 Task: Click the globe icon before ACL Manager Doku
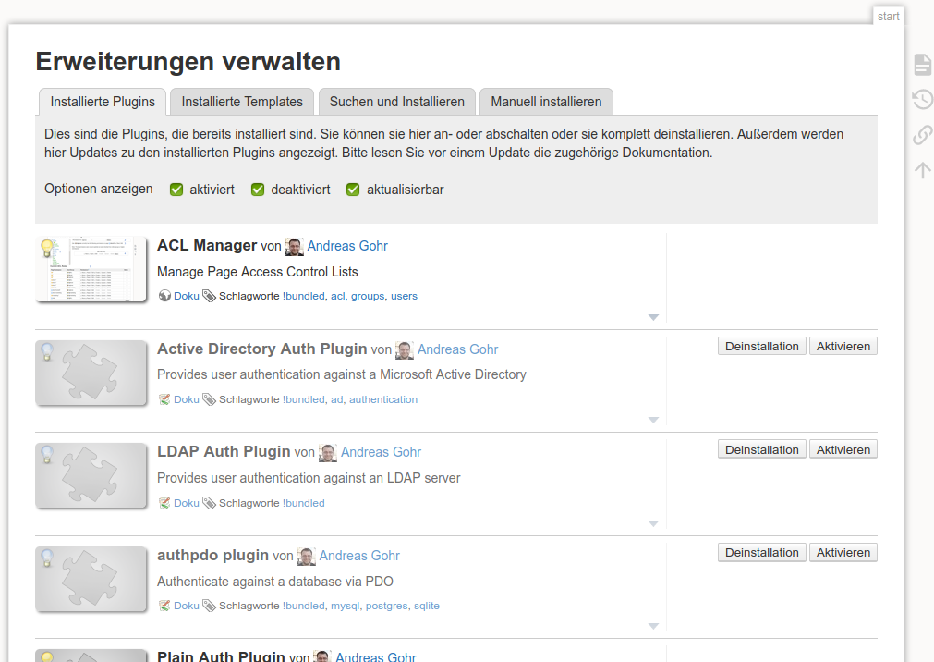coord(164,296)
